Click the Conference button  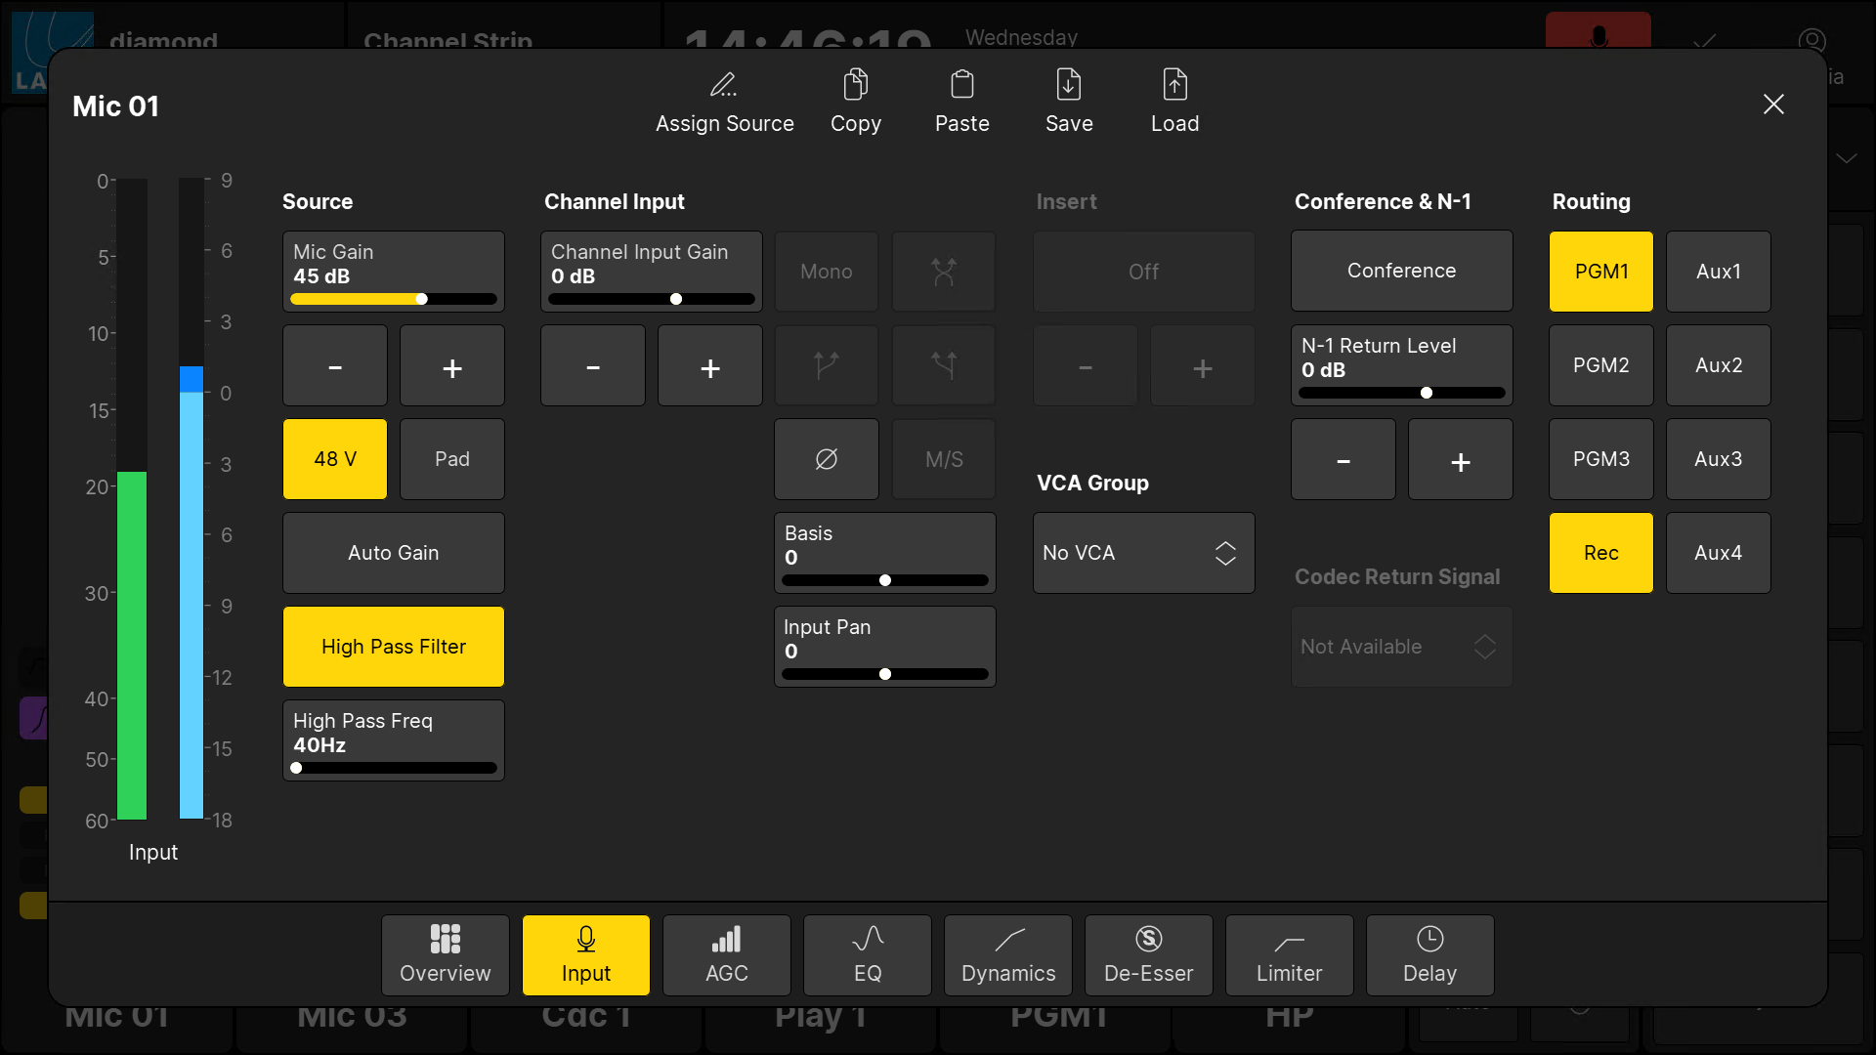pyautogui.click(x=1403, y=271)
